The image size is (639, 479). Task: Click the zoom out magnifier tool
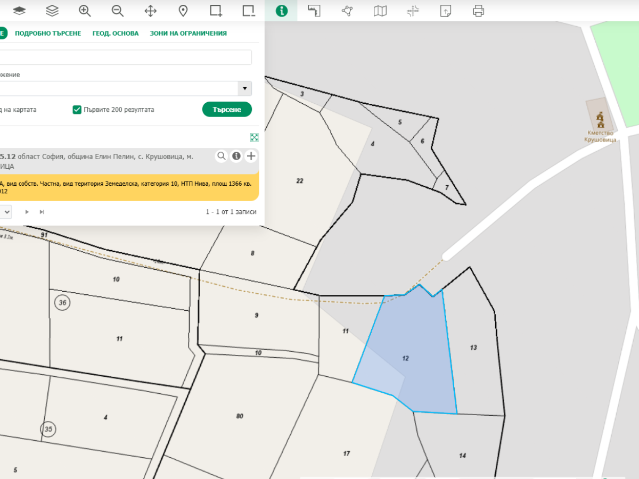118,11
